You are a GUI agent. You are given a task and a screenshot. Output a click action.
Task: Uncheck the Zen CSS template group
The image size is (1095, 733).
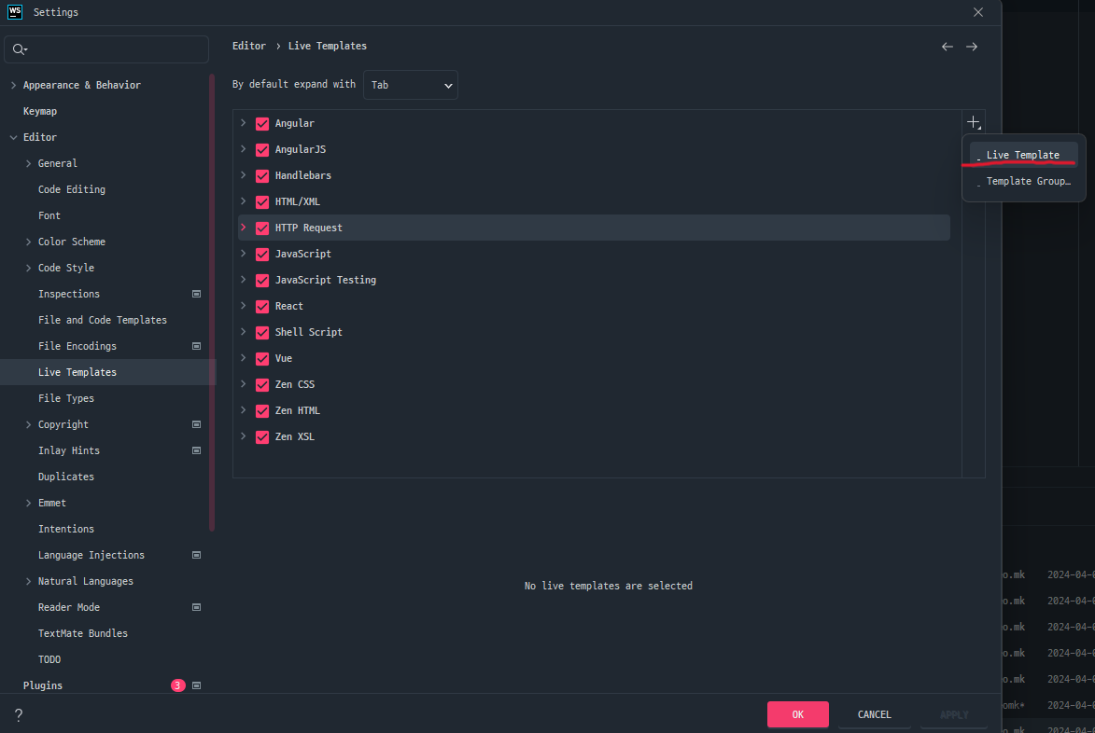click(262, 384)
